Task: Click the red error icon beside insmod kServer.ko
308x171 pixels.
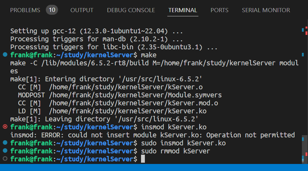Action: [5, 127]
